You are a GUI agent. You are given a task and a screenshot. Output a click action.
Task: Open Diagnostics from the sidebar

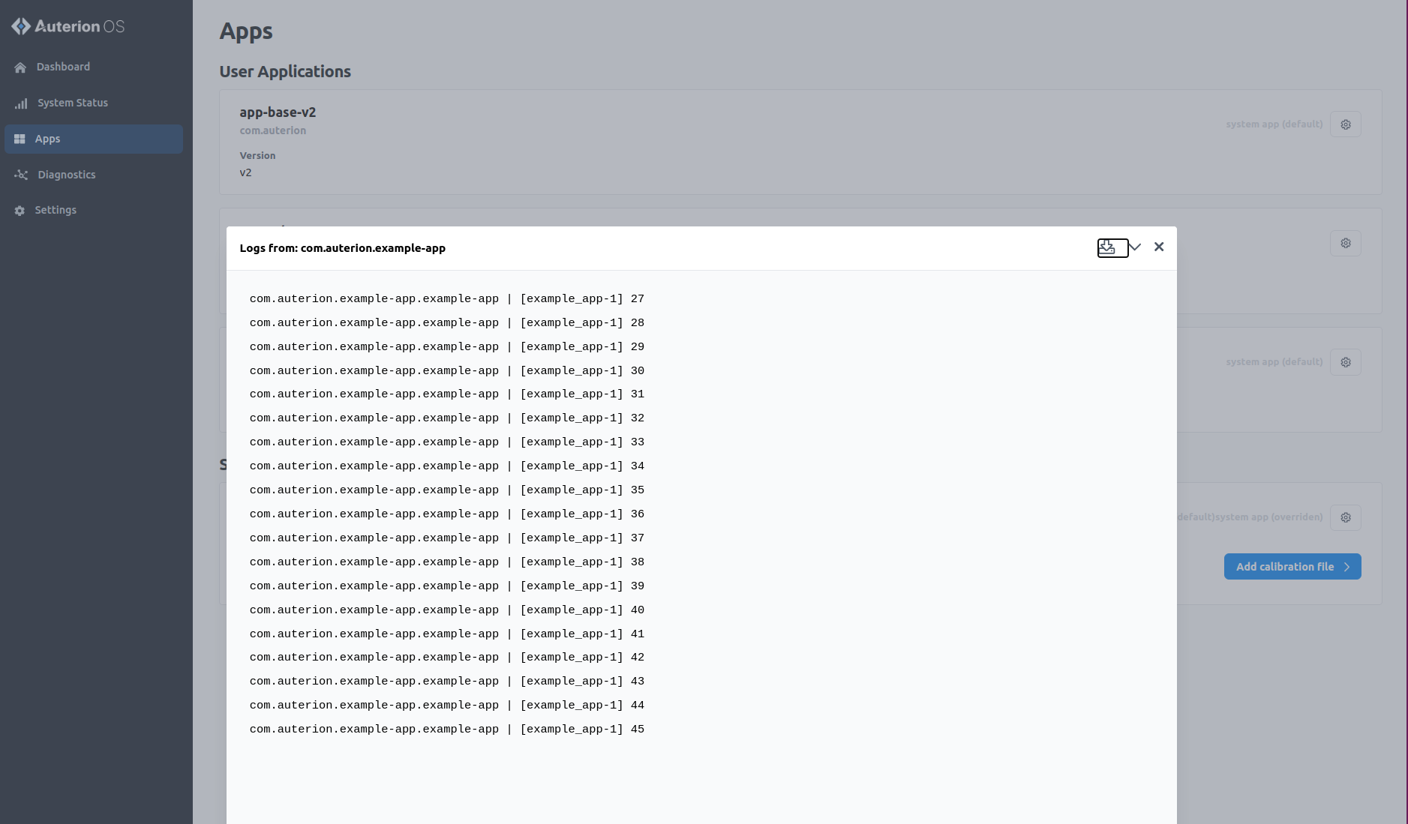click(x=67, y=175)
